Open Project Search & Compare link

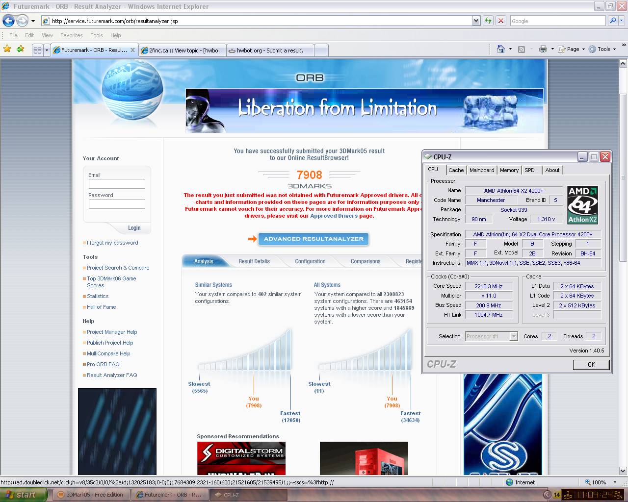(118, 268)
